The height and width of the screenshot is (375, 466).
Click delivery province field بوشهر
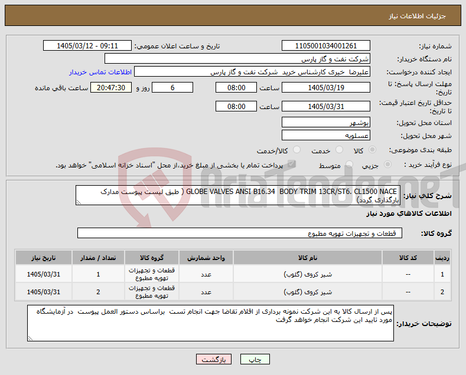[325, 122]
